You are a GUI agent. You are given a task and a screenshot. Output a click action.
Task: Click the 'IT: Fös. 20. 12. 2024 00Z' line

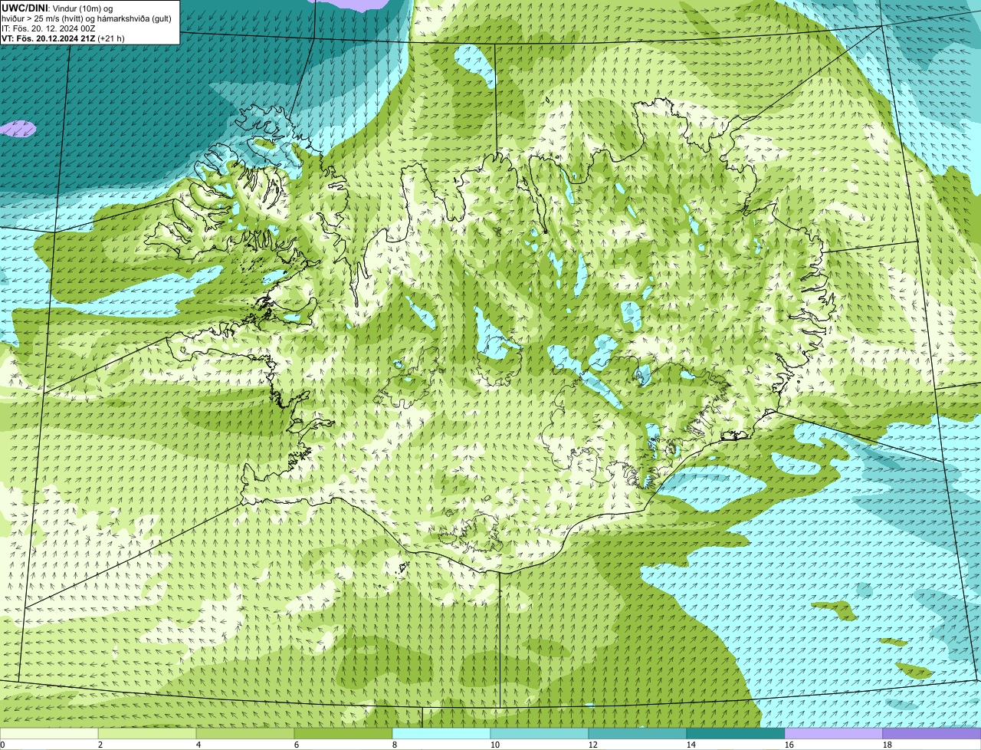pyautogui.click(x=48, y=28)
